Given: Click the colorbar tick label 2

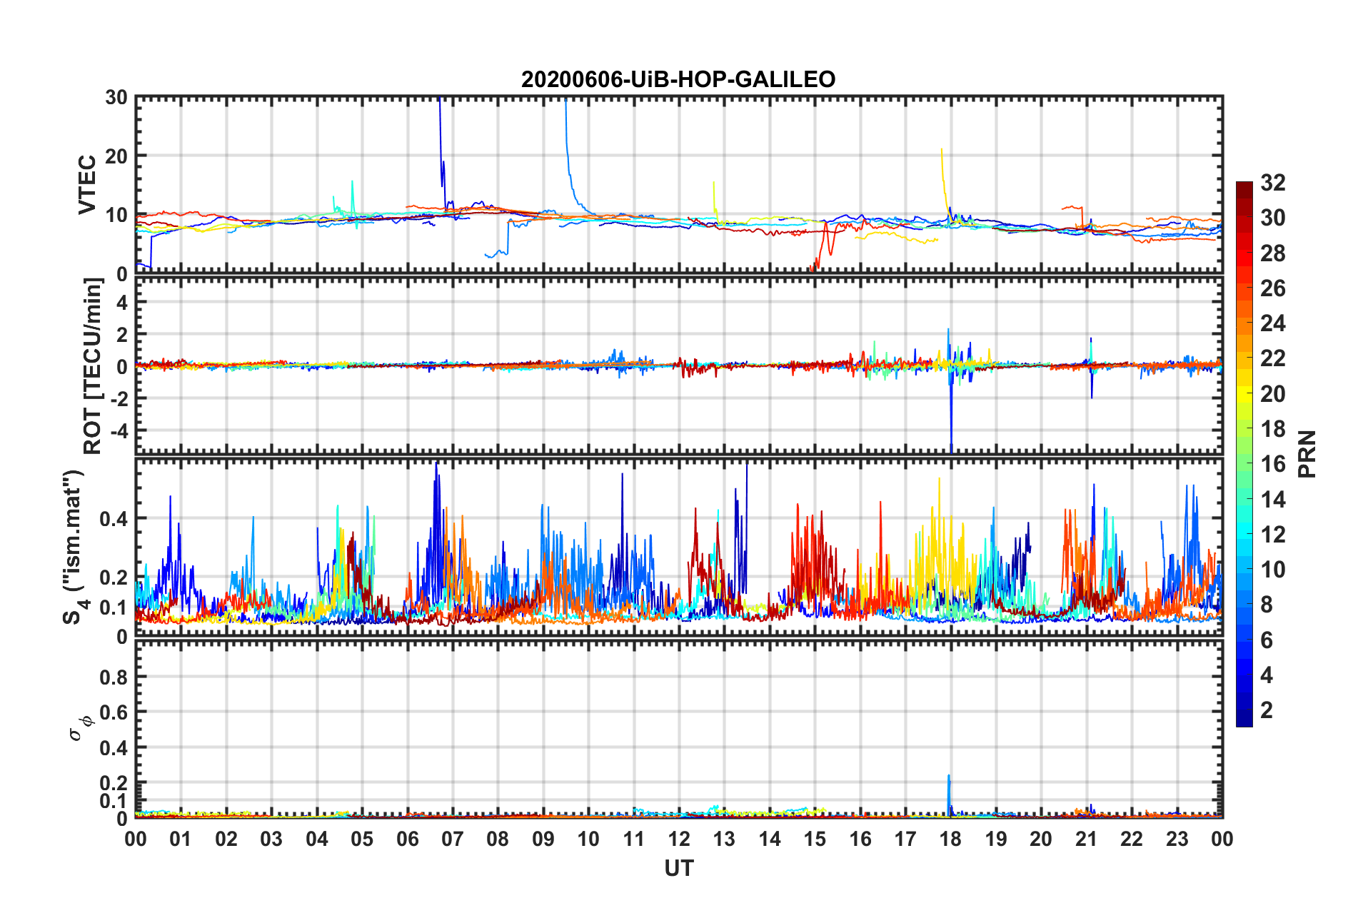Looking at the screenshot, I should [x=1267, y=710].
